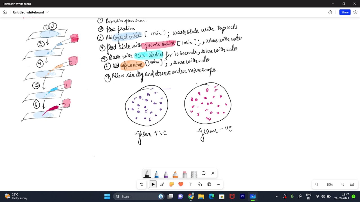360x202 pixels.
Task: Select the black pen tool
Action: tap(147, 174)
